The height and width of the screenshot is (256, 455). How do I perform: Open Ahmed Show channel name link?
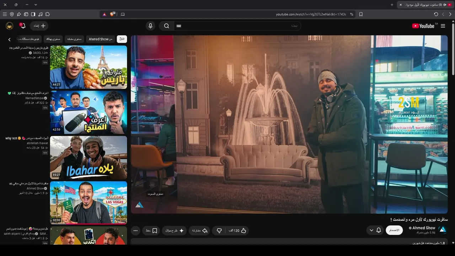tap(424, 228)
